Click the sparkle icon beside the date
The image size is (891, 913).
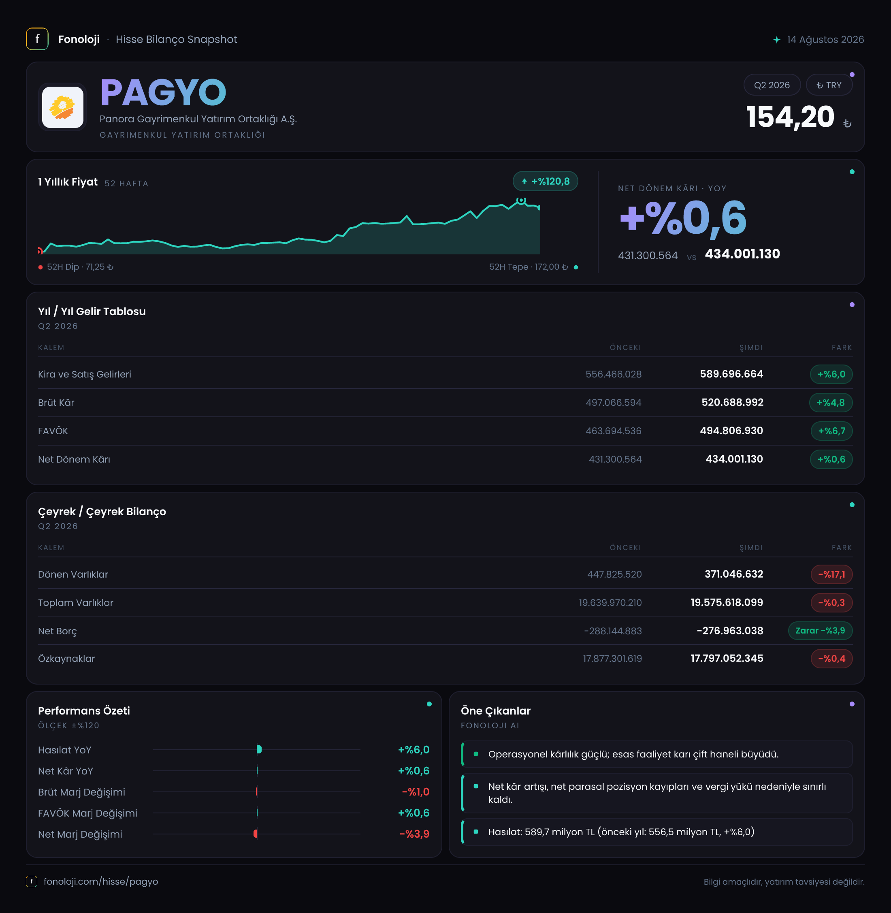pyautogui.click(x=777, y=40)
